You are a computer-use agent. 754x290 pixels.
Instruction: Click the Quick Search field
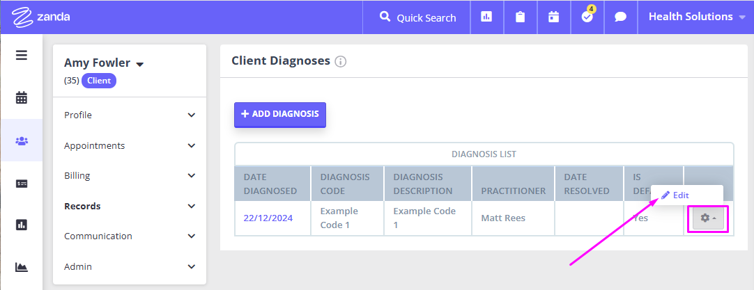click(417, 17)
